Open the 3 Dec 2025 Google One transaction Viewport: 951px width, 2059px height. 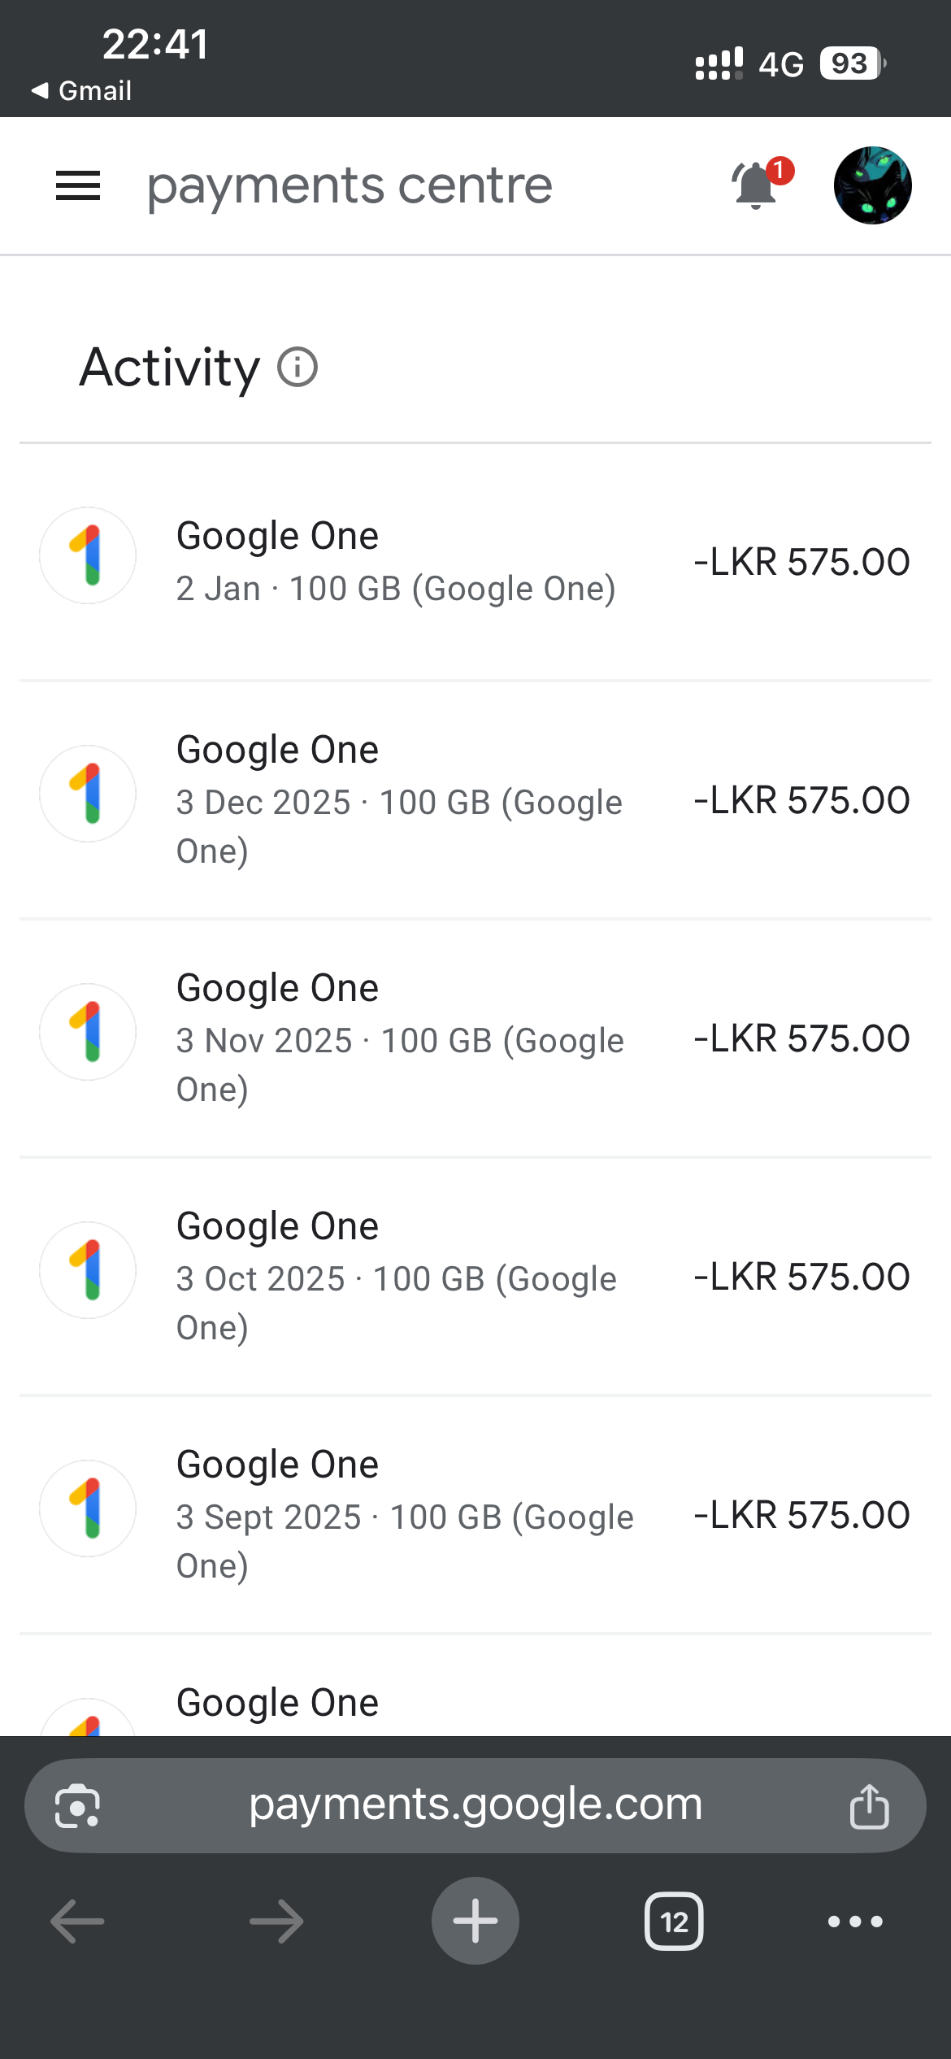475,800
